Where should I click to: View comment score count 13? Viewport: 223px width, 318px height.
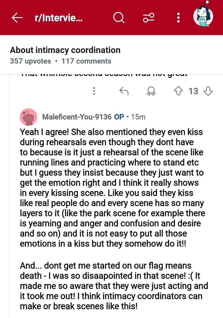coord(193,91)
